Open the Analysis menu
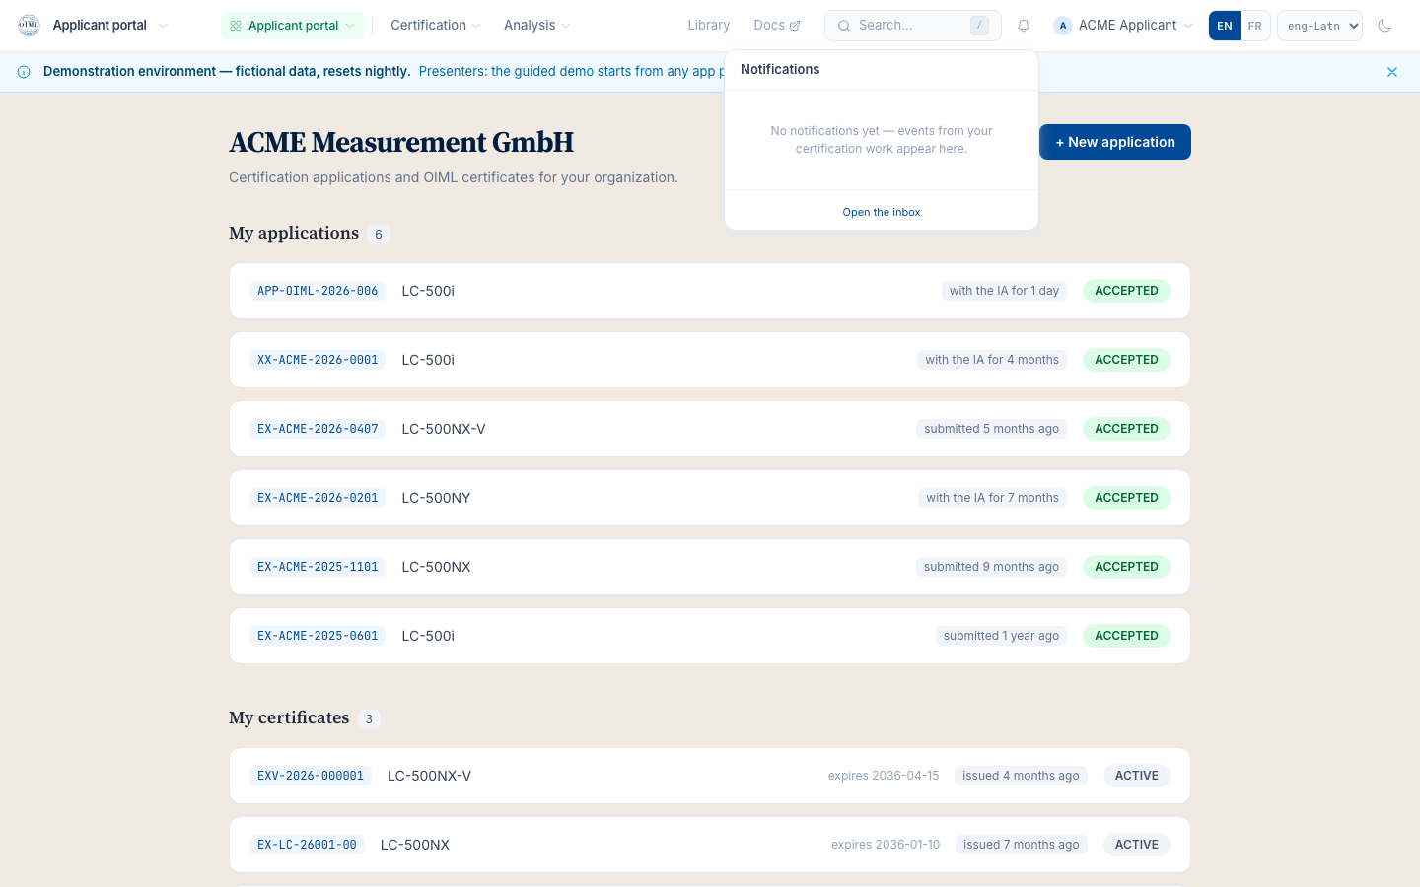 pos(536,26)
